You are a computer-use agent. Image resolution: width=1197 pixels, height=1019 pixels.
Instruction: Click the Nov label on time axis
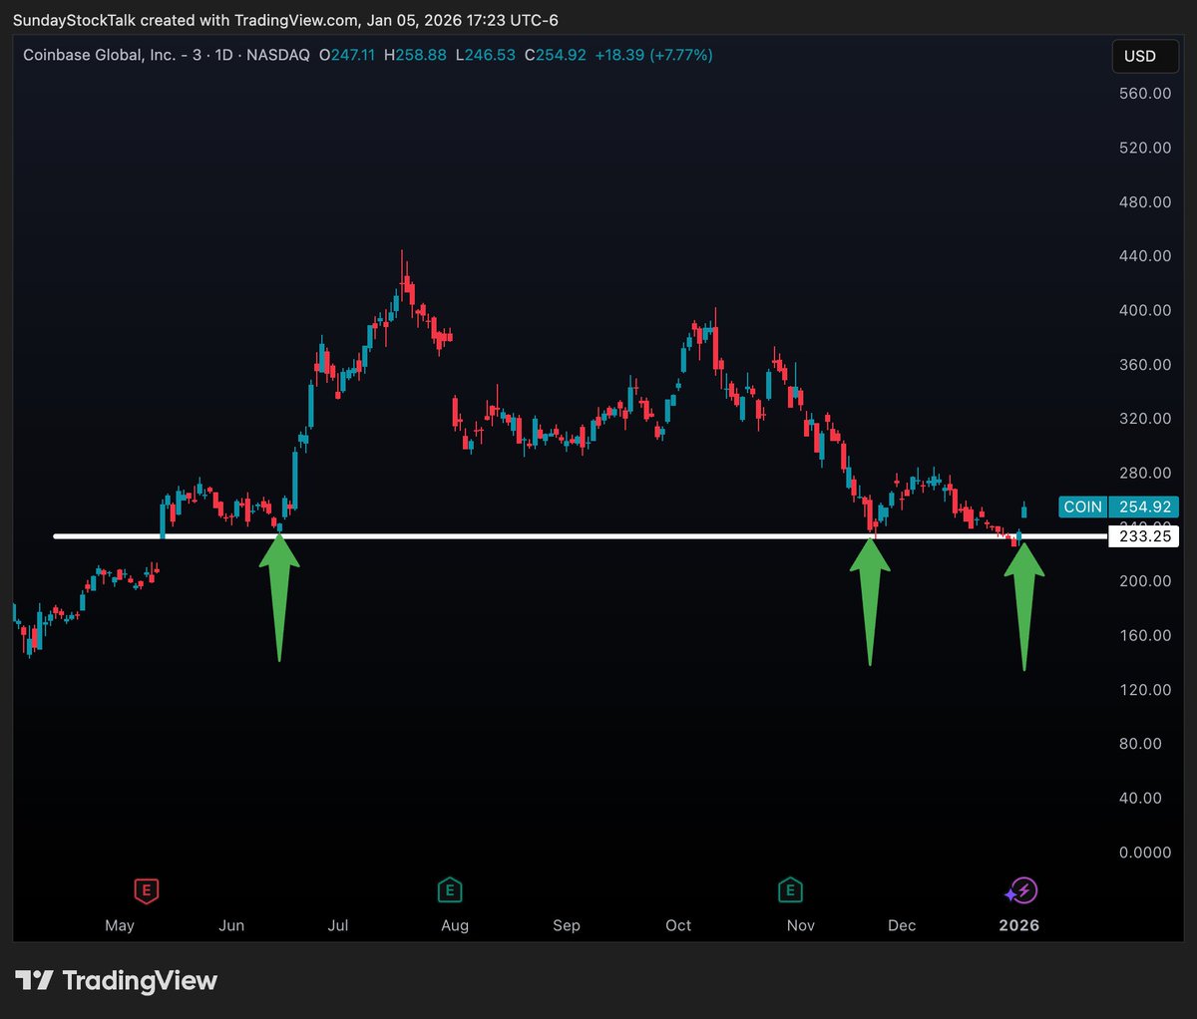pos(801,925)
